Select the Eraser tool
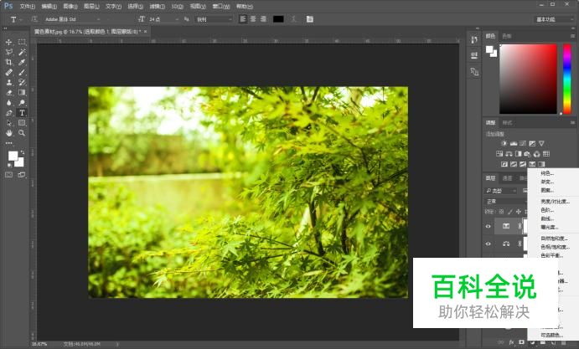The height and width of the screenshot is (349, 579). click(9, 92)
